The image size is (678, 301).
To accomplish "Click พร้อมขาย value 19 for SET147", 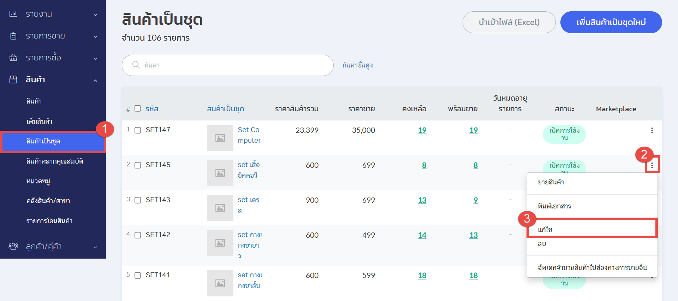I will pos(473,130).
